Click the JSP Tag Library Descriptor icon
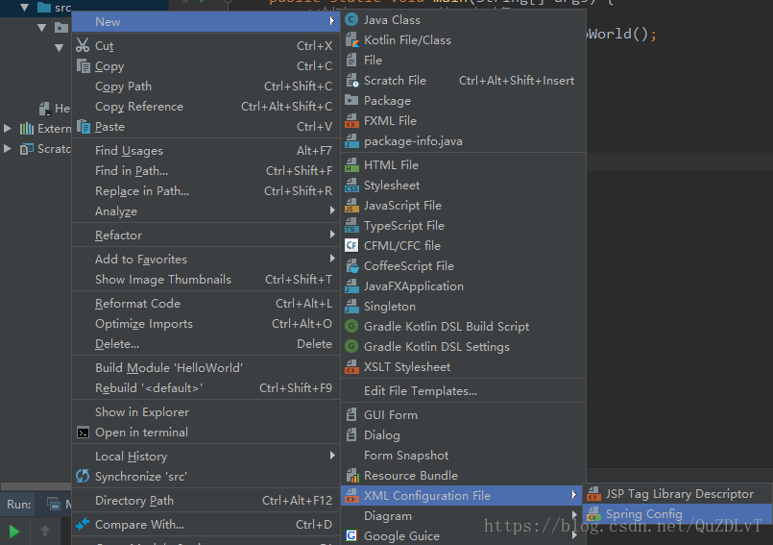The width and height of the screenshot is (773, 545). [x=594, y=494]
